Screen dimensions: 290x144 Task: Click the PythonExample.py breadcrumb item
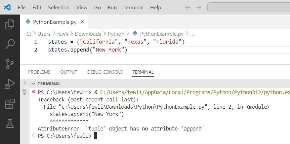[x=161, y=34]
